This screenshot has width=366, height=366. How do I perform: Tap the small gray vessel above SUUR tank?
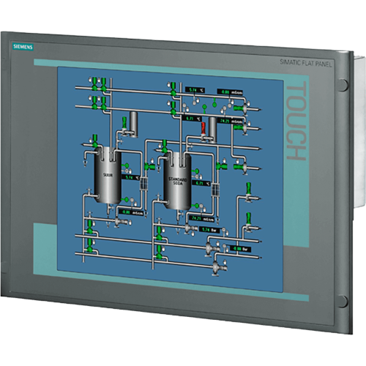coord(133,124)
